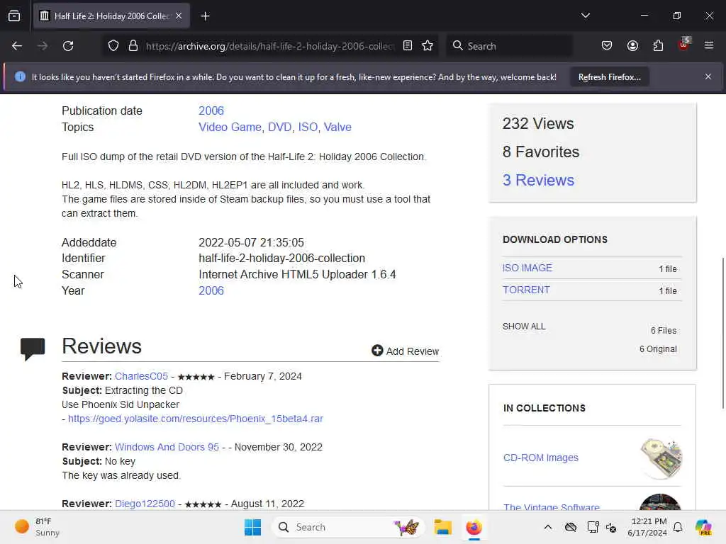Open File Explorer from the taskbar
The height and width of the screenshot is (544, 726).
[442, 527]
